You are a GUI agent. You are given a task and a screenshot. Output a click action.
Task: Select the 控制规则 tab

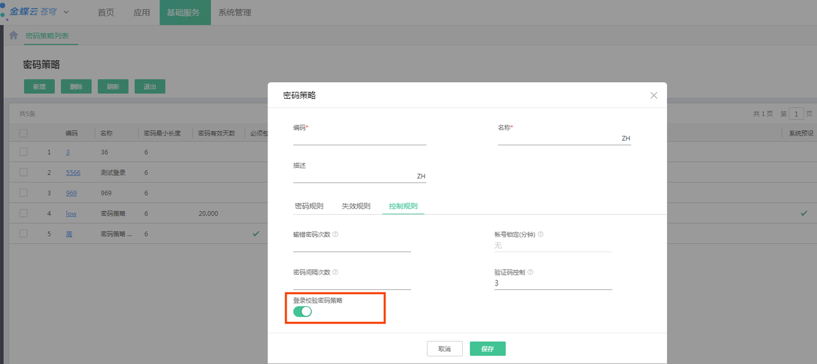point(403,206)
